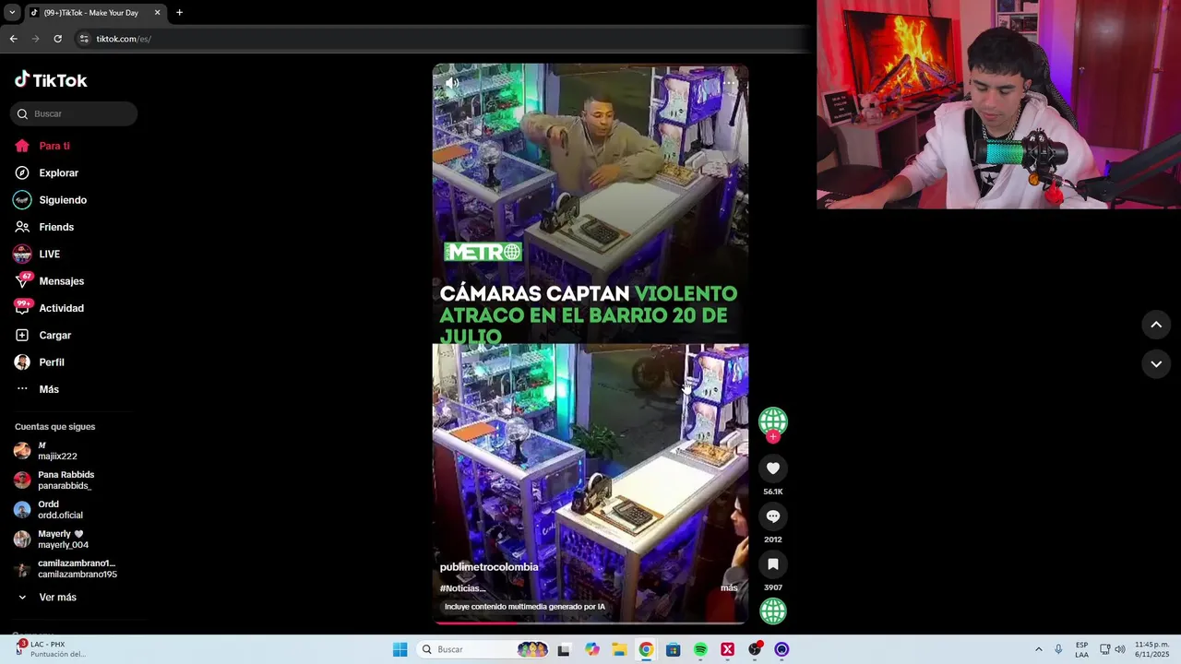Reload the TikTok page
The image size is (1181, 664).
(57, 39)
